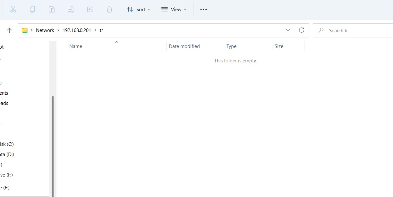Open the View layout dropdown

pyautogui.click(x=174, y=10)
